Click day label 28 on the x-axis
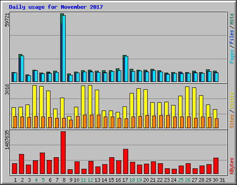Viewport: 237px width, 185px height. coord(201,180)
